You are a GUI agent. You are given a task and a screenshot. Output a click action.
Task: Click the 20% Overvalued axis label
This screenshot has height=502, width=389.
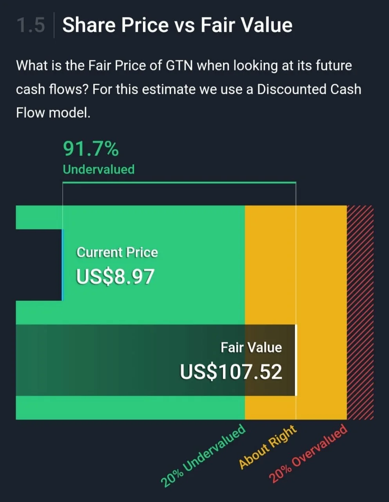308,453
